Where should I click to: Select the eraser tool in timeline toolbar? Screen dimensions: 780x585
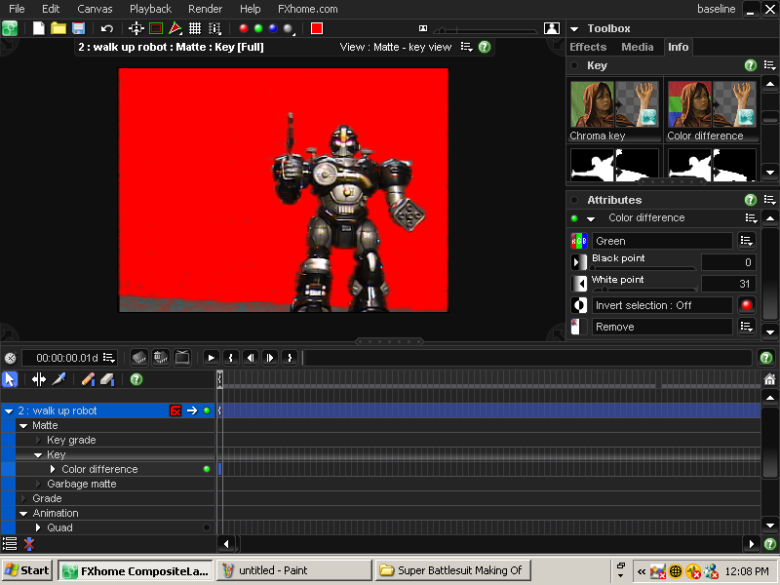tap(107, 379)
